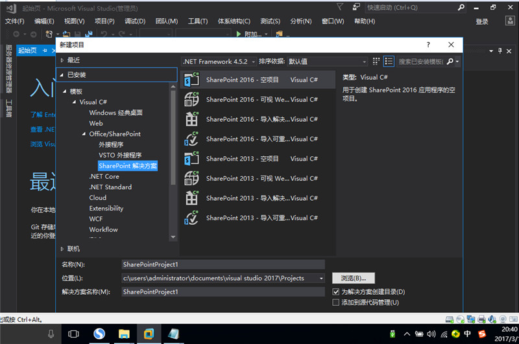The height and width of the screenshot is (344, 519).
Task: Click the template tree scroll-down arrow
Action: 173,237
